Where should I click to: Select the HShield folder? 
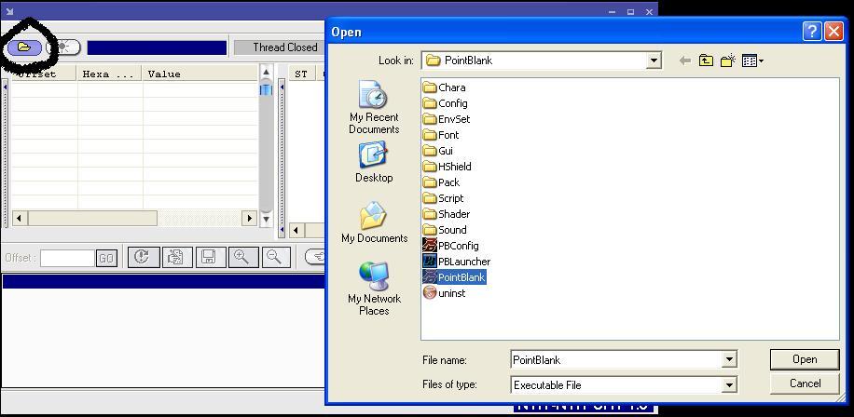pos(448,167)
